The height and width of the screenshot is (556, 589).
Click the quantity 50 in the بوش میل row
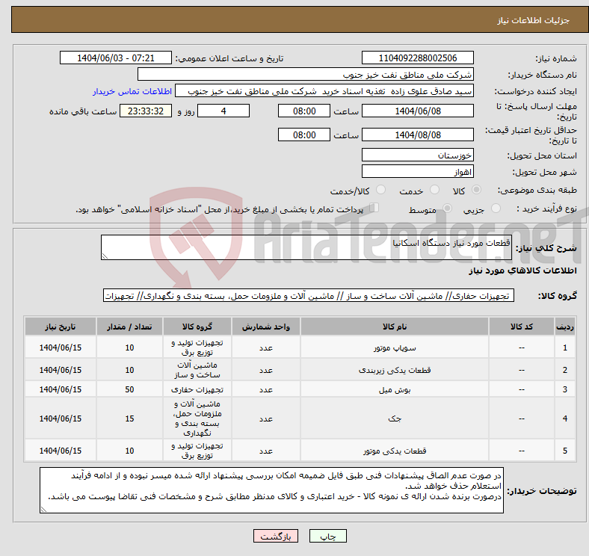point(129,389)
